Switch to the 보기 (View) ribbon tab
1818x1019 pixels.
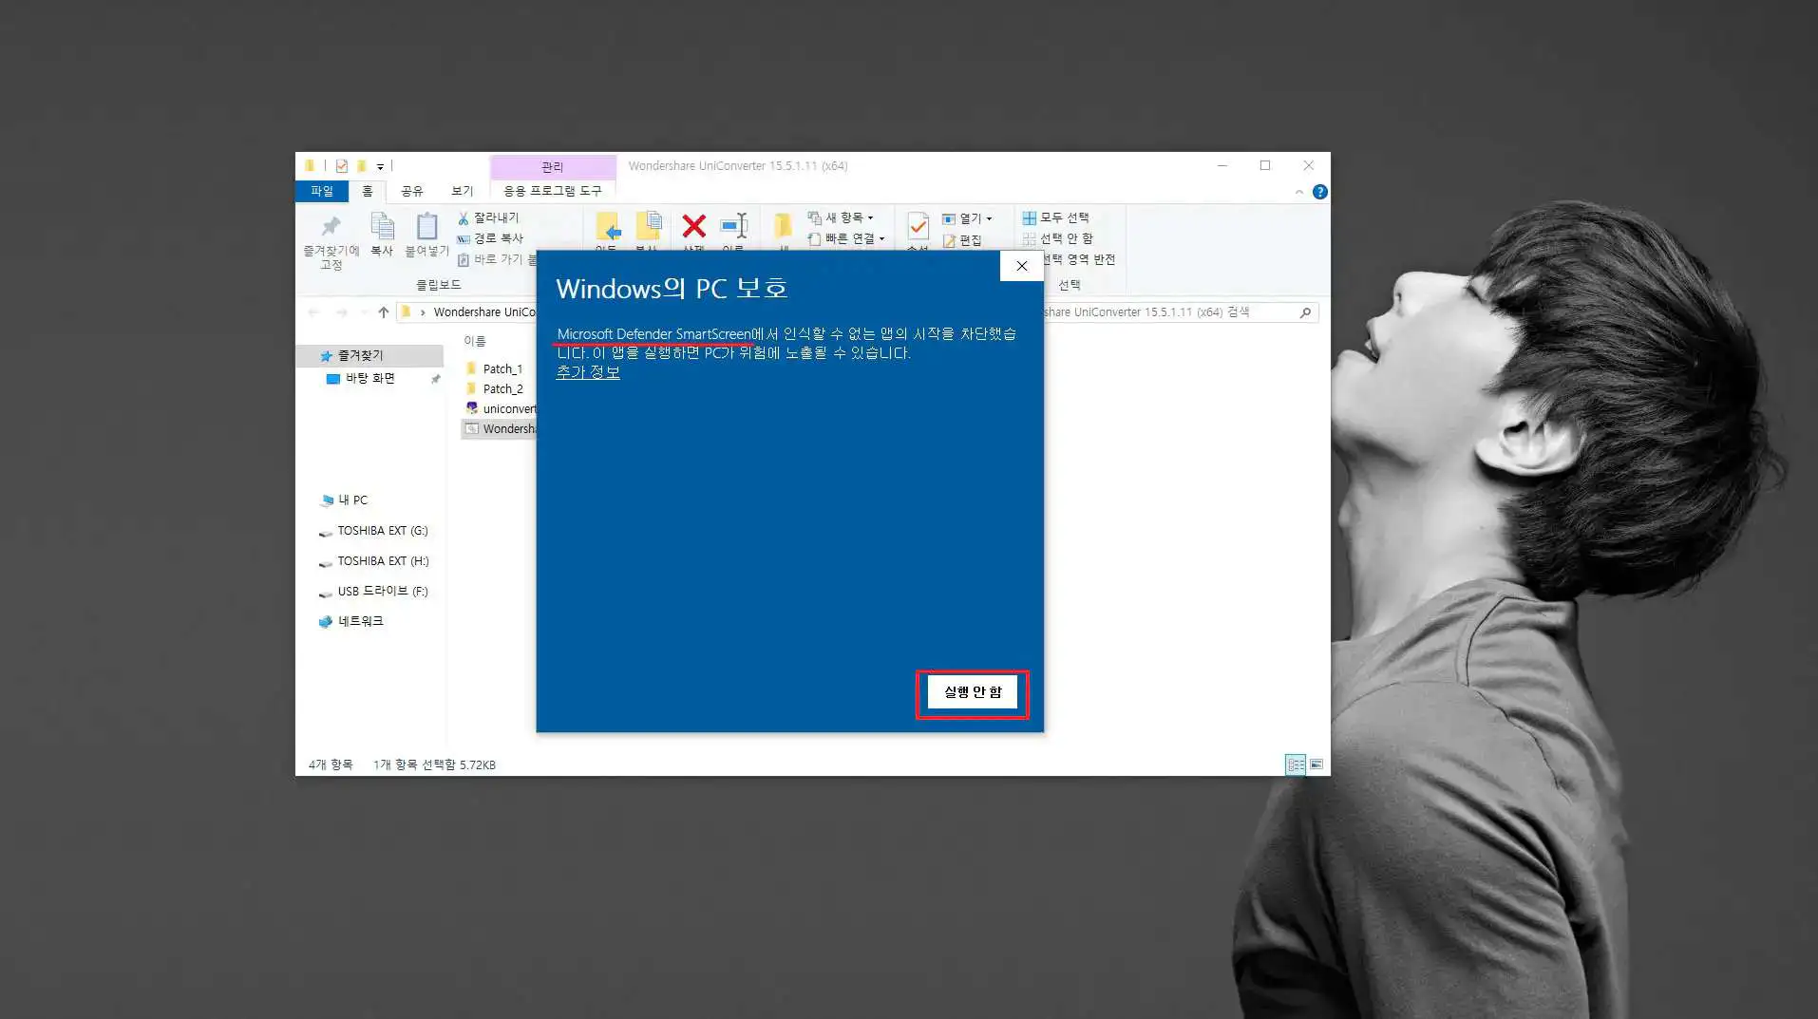463,191
